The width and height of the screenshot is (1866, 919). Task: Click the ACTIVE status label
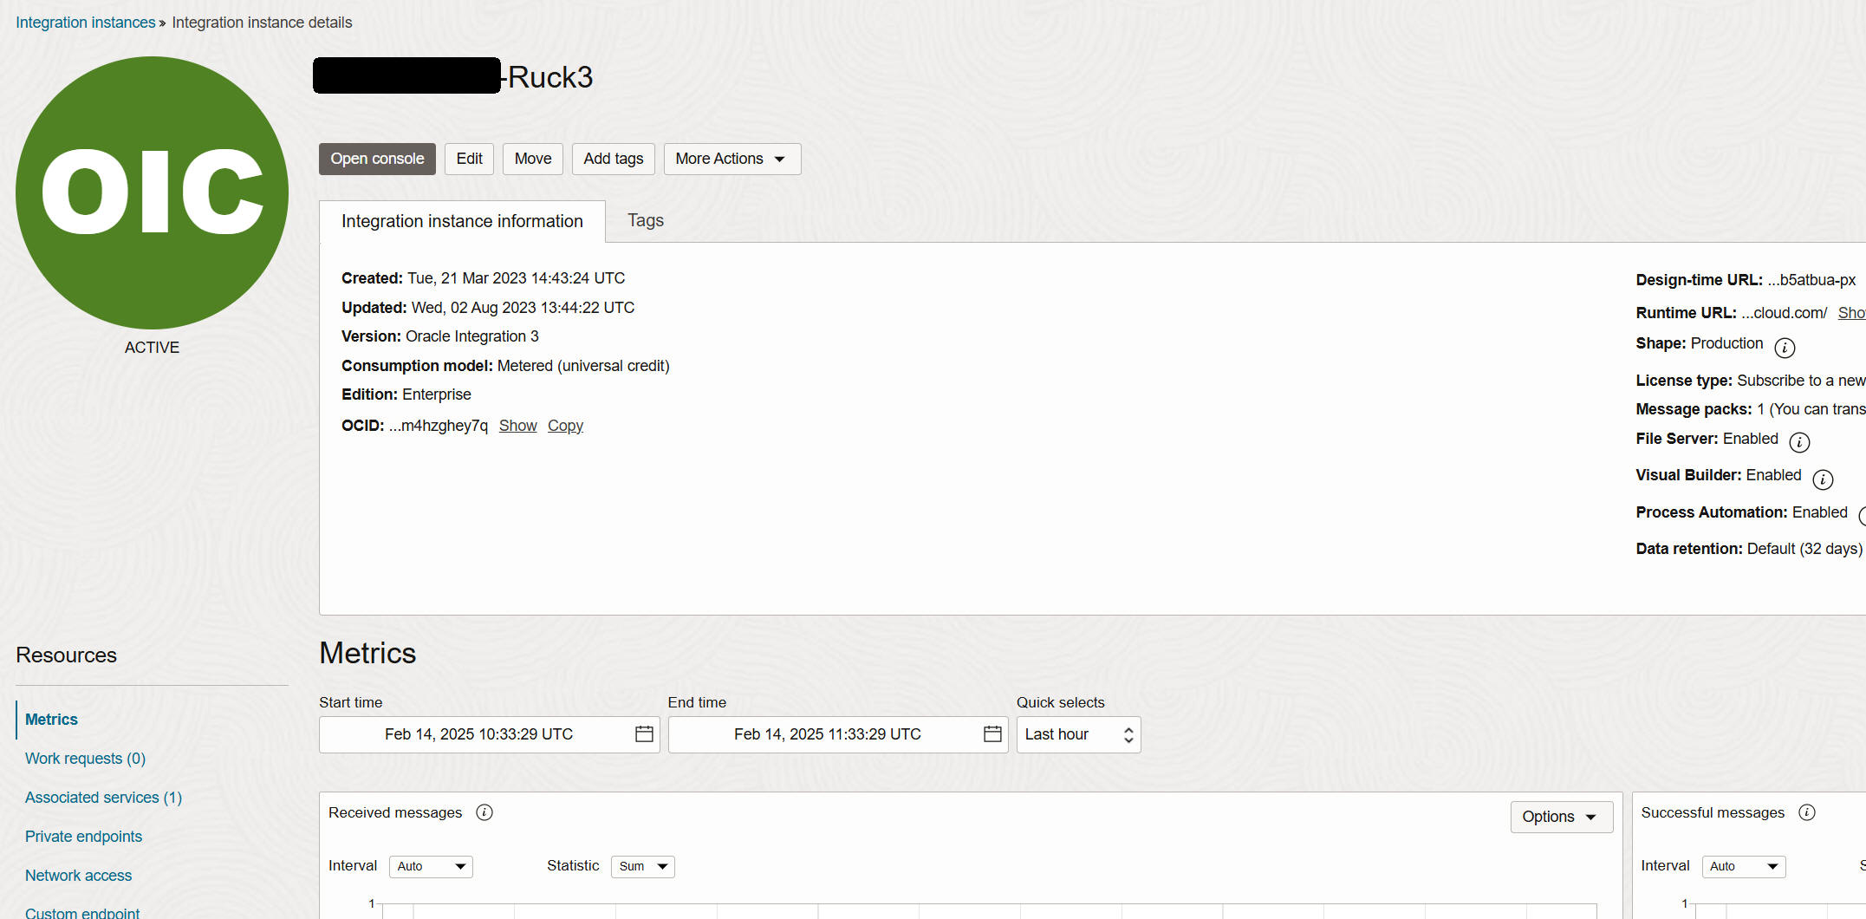(x=152, y=348)
